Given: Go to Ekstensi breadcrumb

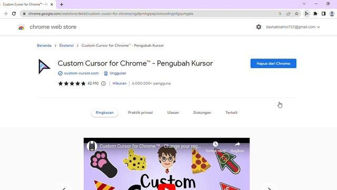Looking at the screenshot, I should [66, 45].
